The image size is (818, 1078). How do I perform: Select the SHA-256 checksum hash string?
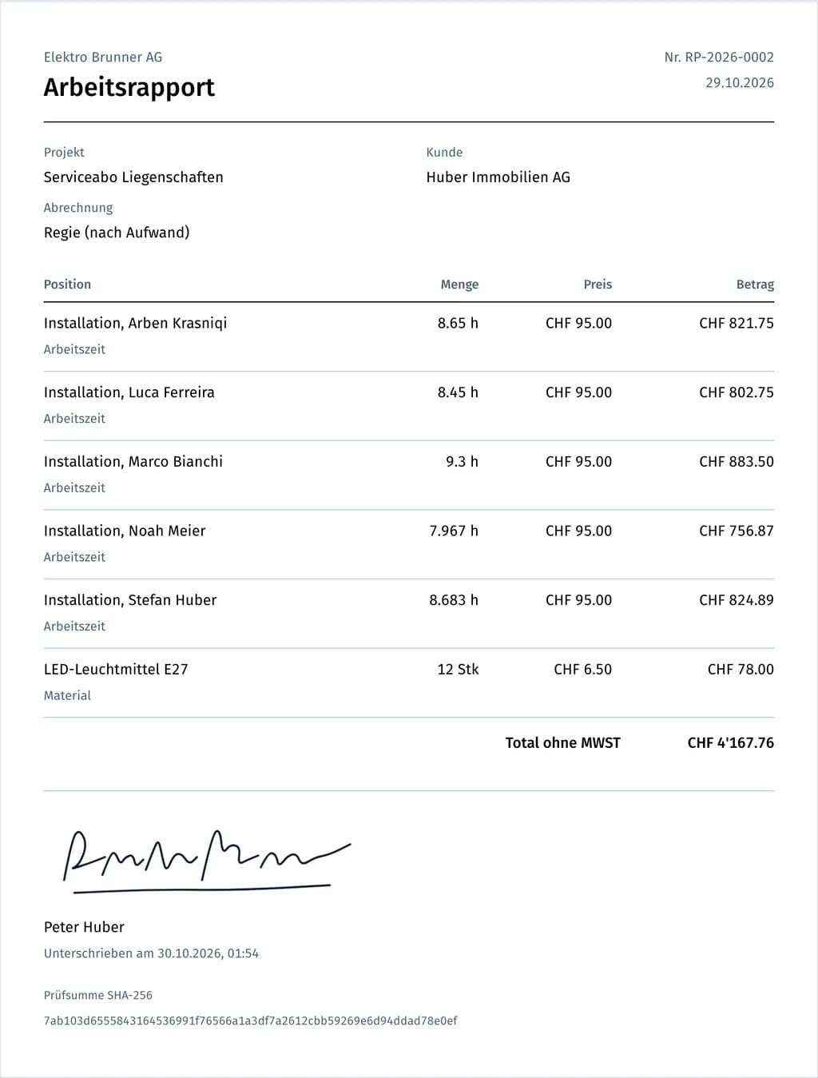[x=251, y=1021]
